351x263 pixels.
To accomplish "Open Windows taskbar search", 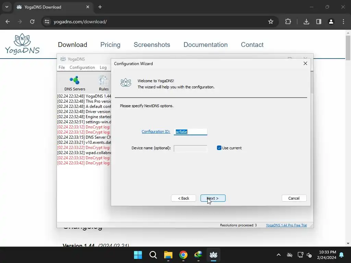I will pyautogui.click(x=153, y=255).
